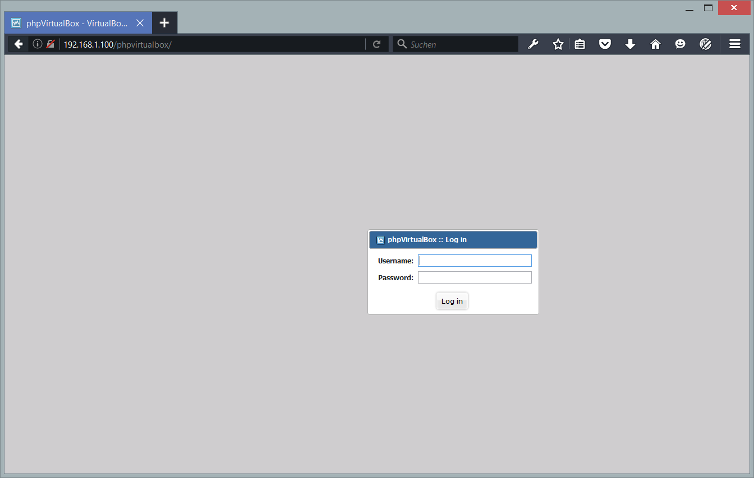Maximize the browser window
754x478 pixels.
pos(708,8)
